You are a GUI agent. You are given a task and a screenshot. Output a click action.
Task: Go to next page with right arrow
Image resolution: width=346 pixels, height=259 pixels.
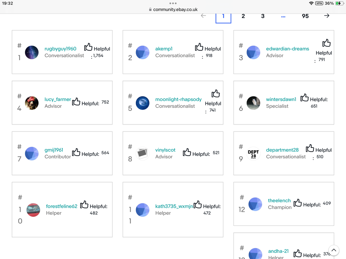tap(327, 16)
